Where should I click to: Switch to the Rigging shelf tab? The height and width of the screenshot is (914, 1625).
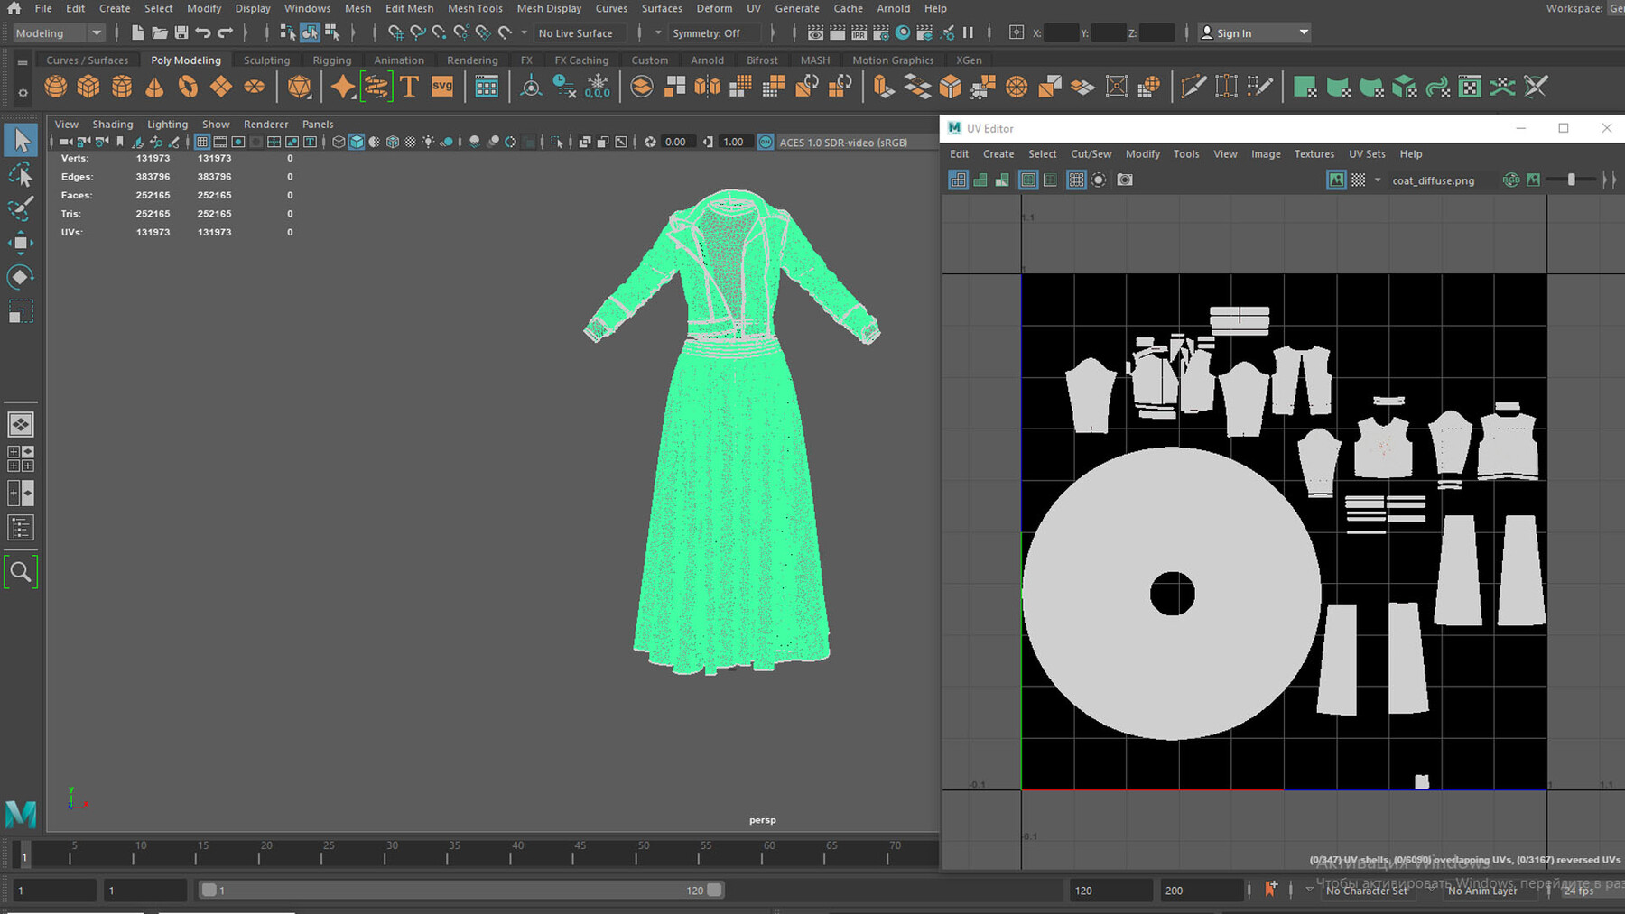click(332, 60)
